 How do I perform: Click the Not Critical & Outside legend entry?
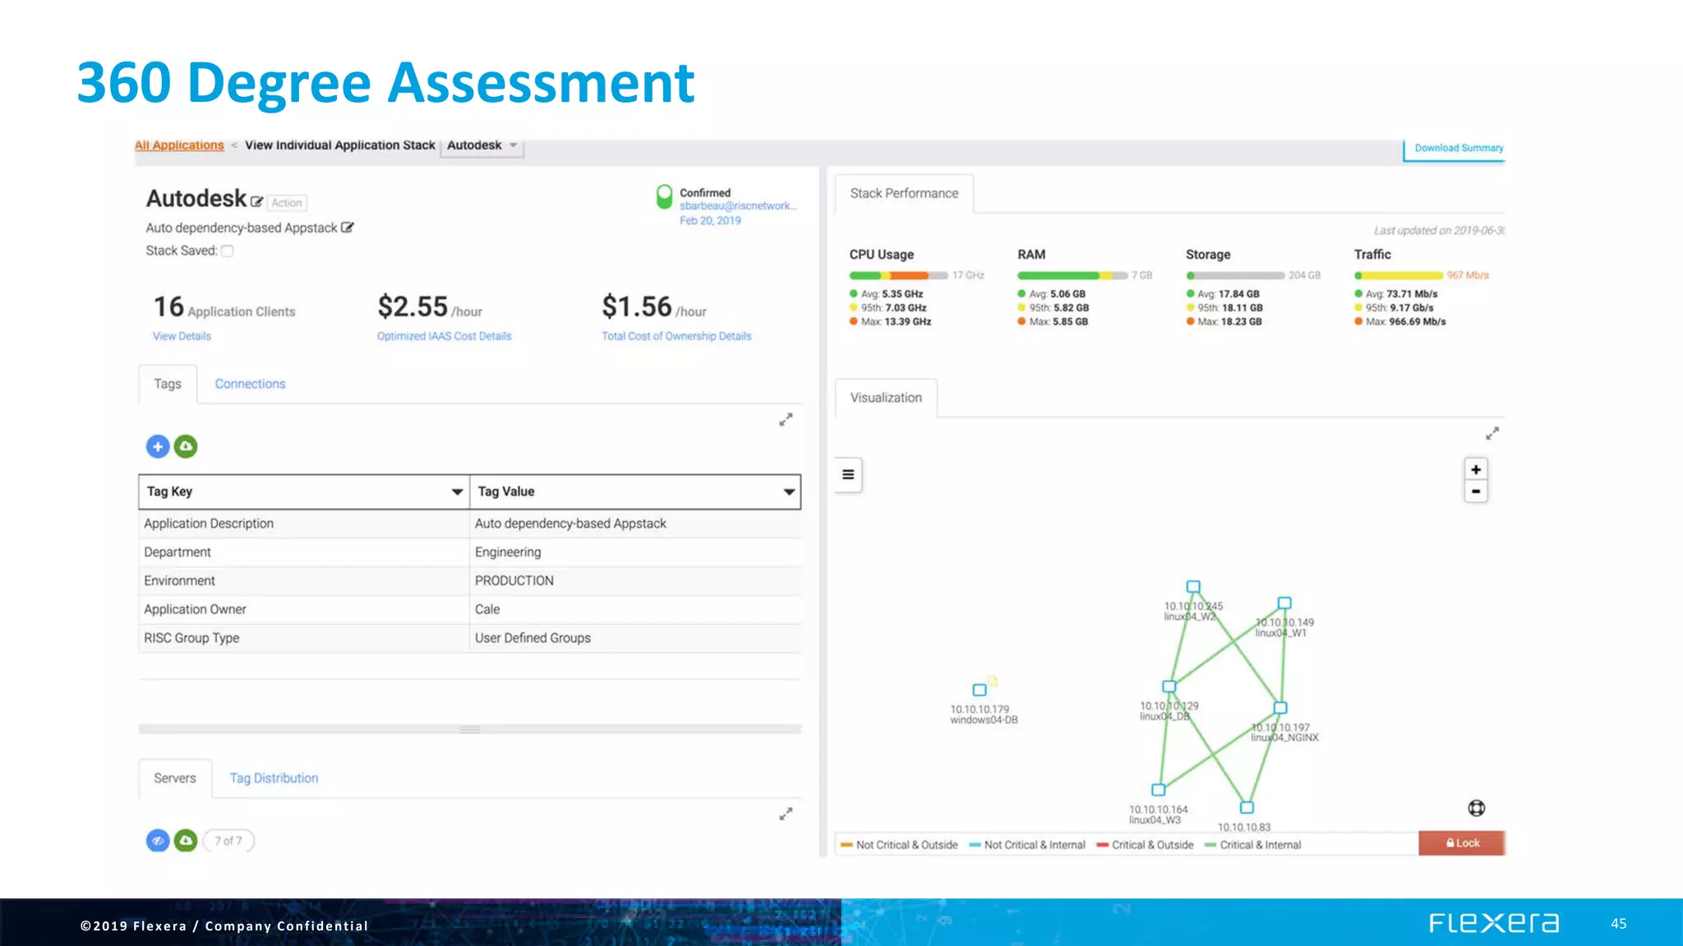coord(899,845)
